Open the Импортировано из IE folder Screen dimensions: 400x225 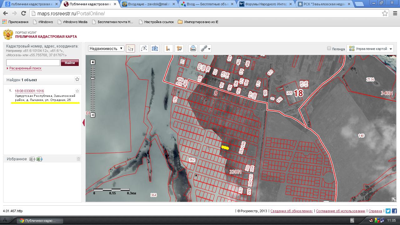point(198,22)
